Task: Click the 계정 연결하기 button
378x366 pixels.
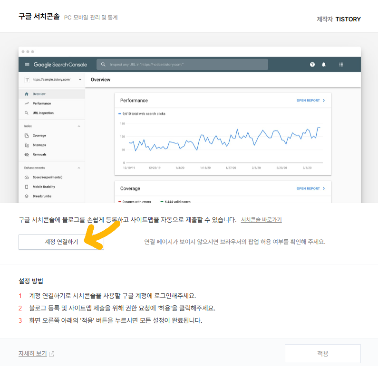Action: (x=61, y=242)
